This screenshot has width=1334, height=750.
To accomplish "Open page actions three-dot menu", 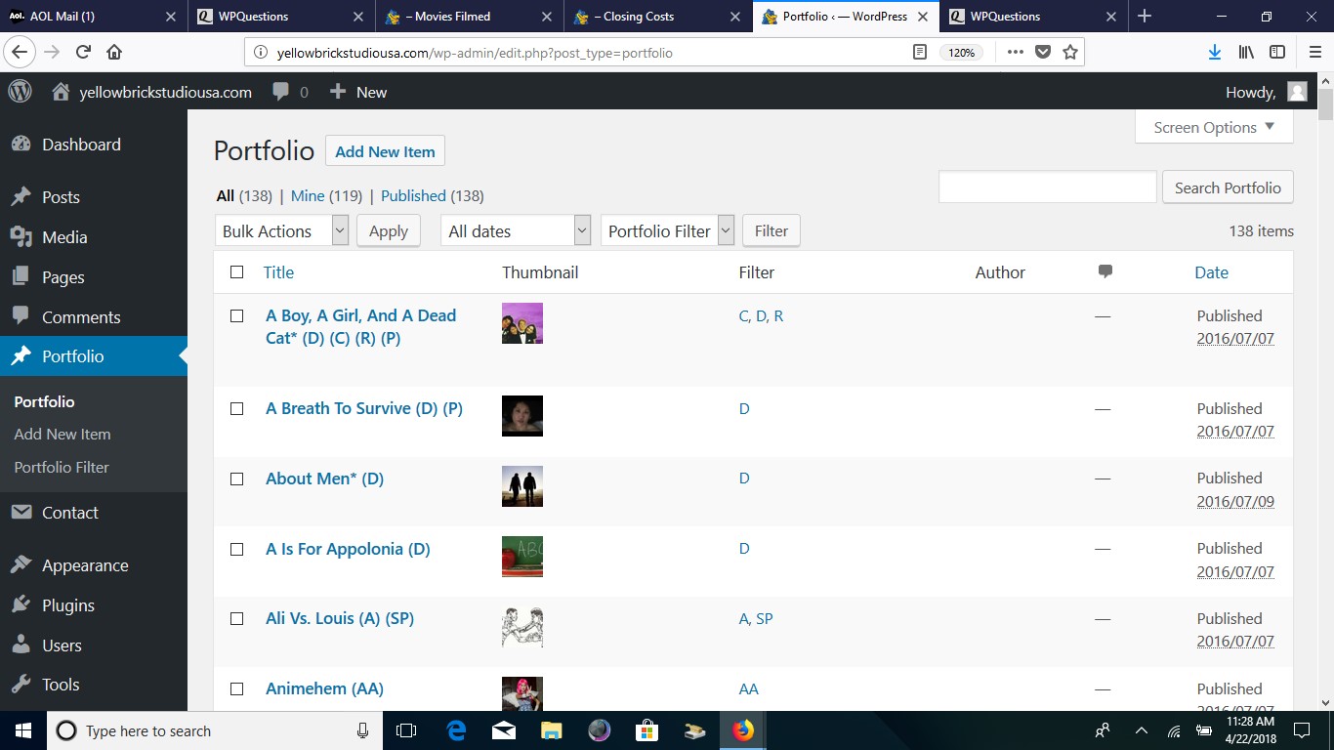I will 1016,53.
